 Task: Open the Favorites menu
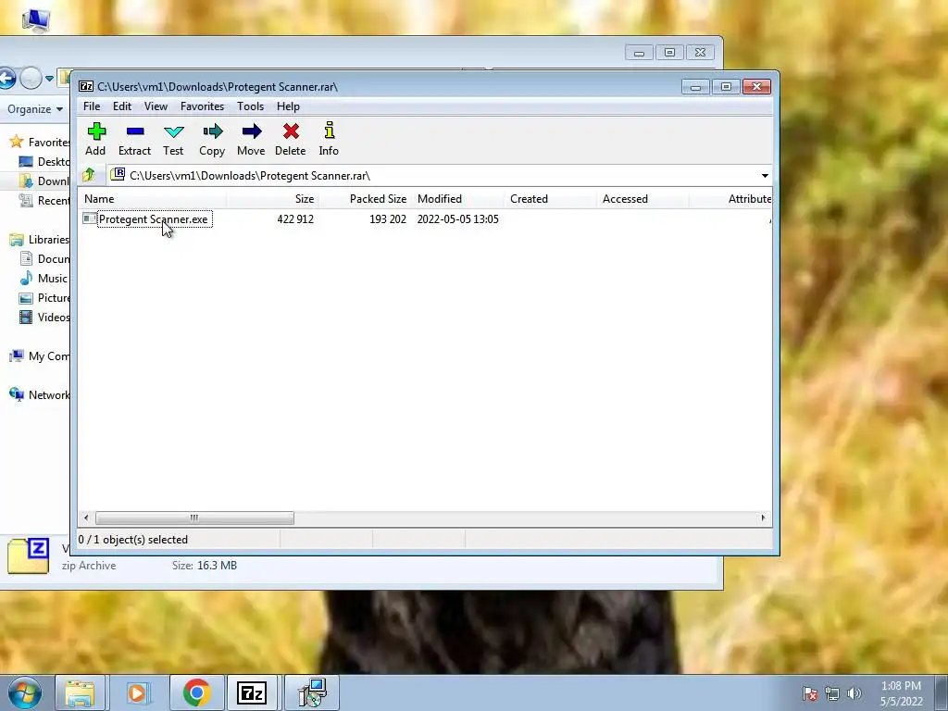(x=202, y=106)
